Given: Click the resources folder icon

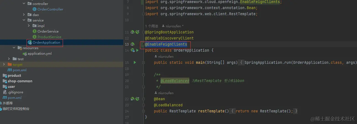Looking at the screenshot, I should 20,48.
